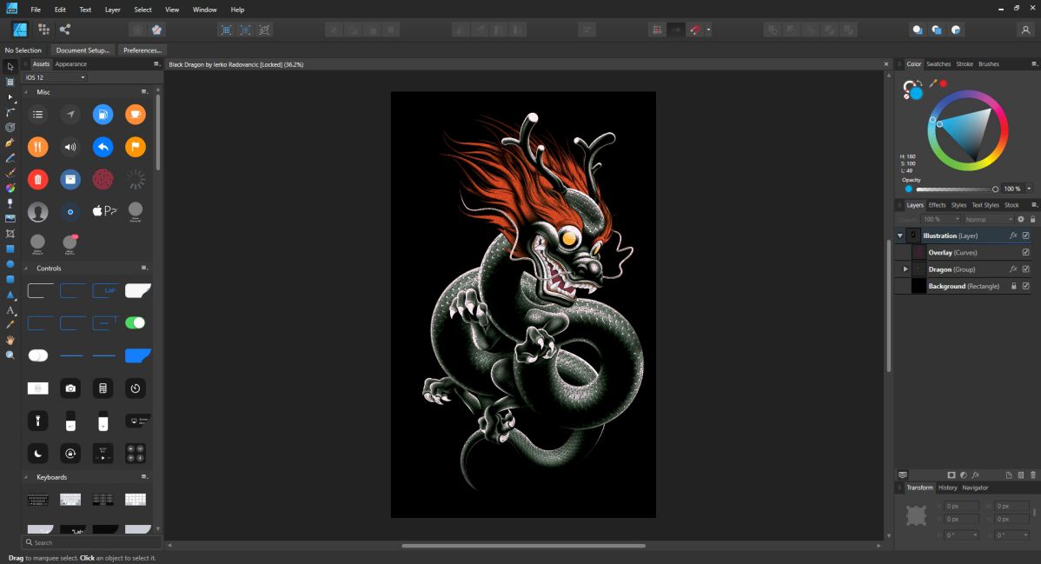The width and height of the screenshot is (1041, 564).
Task: Open the color opacity percentage dropdown
Action: pyautogui.click(x=1030, y=189)
